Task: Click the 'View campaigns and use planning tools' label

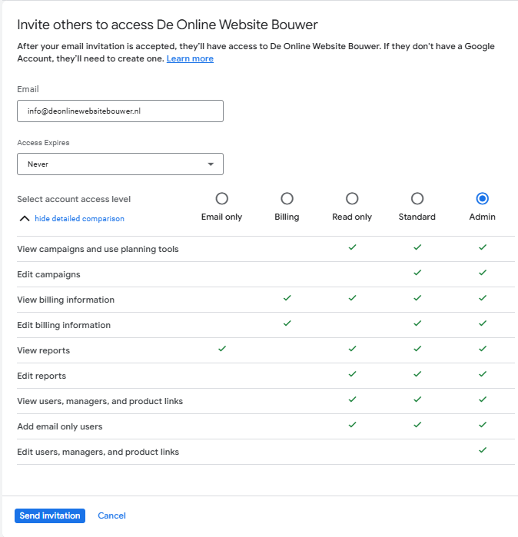Action: click(98, 249)
